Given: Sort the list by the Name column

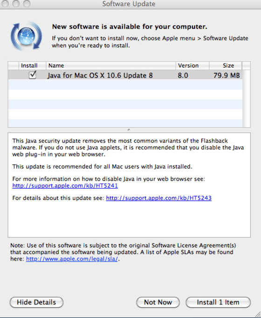Looking at the screenshot, I should [111, 65].
